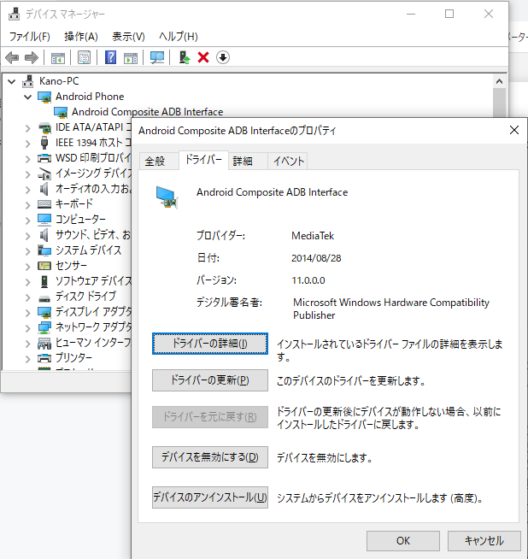Toggle the action pane toolbar icon
Screen dimensions: 528x559
coord(131,58)
